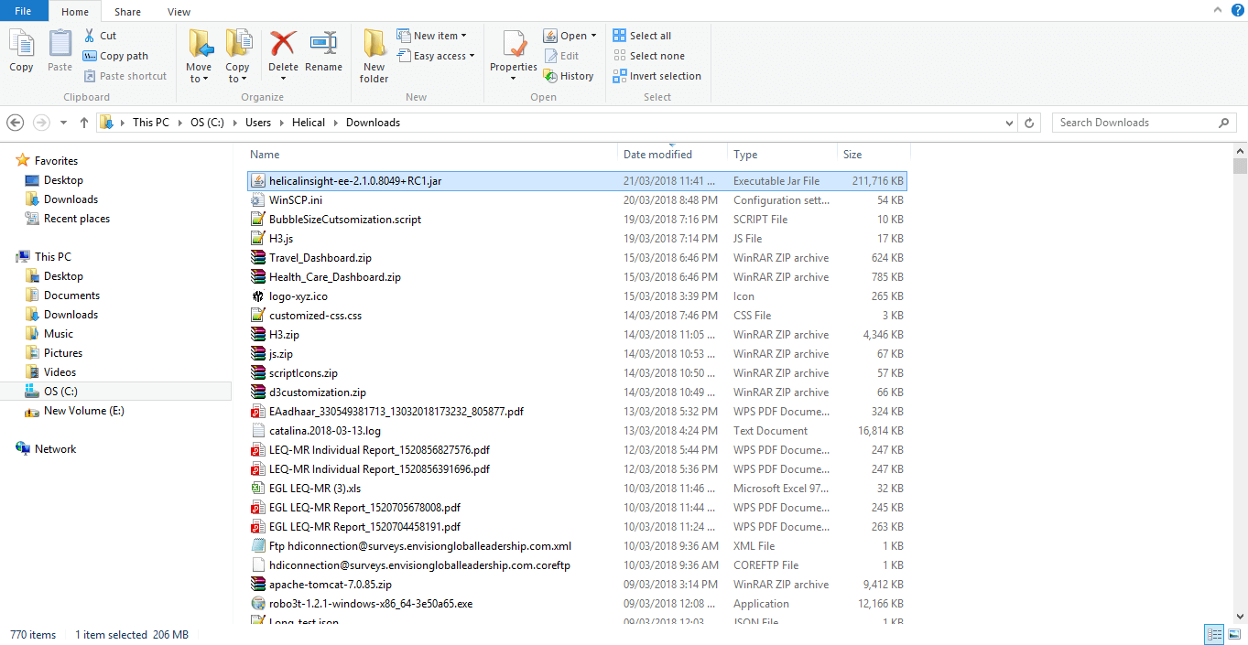
Task: Open the File menu tab
Action: [24, 11]
